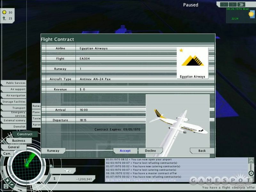Set game speed to single-arrow normal
This screenshot has width=256, height=192.
(x=224, y=4)
